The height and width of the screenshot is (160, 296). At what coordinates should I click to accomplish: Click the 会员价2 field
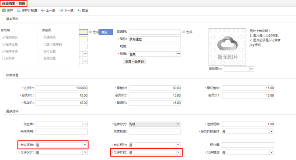point(155,95)
